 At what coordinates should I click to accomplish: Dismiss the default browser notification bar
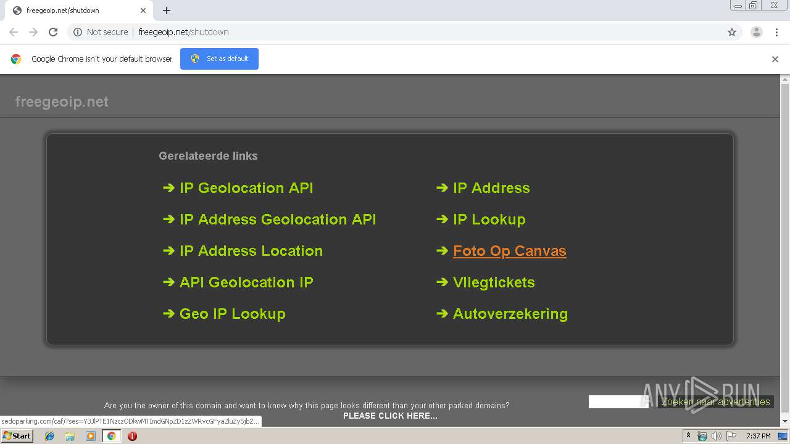point(775,59)
